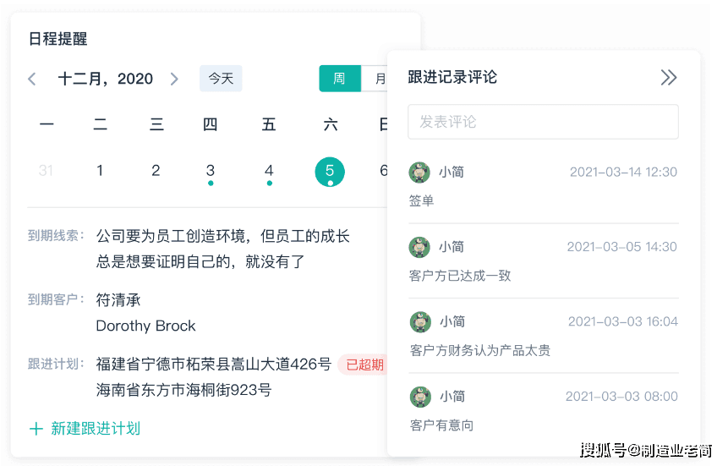Open expiring customer 符清承

118,299
